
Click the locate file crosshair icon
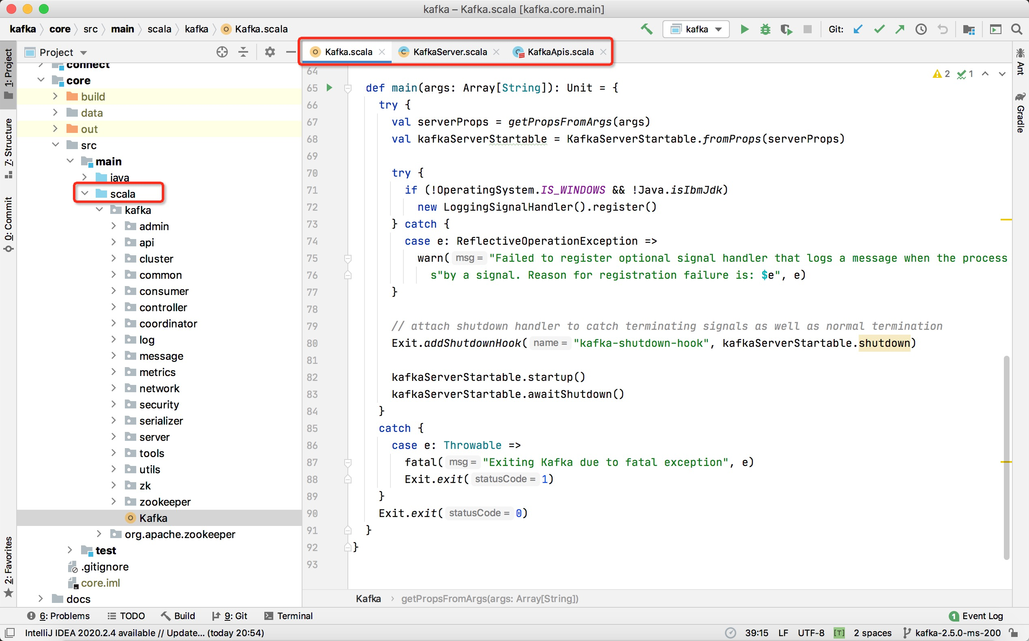coord(222,52)
